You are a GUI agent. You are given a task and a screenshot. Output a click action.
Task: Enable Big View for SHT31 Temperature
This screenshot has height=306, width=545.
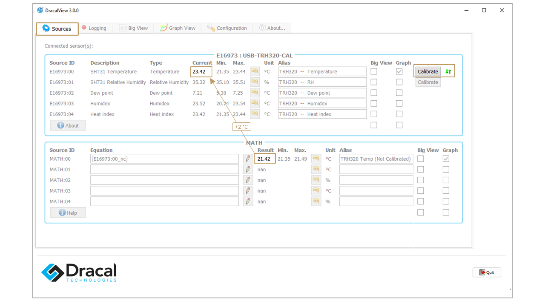pos(374,71)
